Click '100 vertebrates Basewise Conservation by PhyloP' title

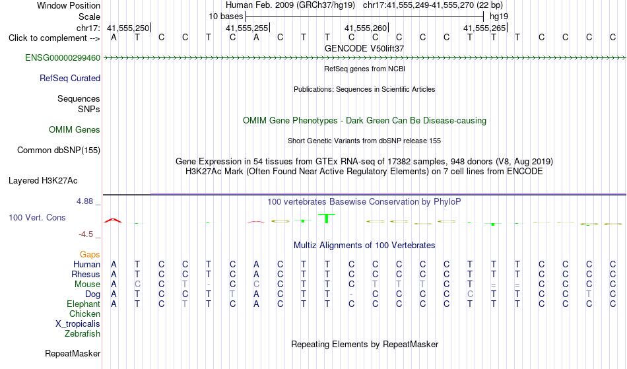364,202
